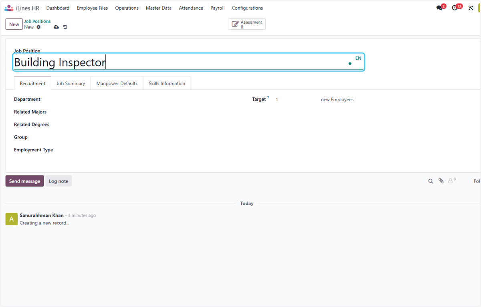
Task: Open the developer tools wrench icon
Action: [x=471, y=8]
